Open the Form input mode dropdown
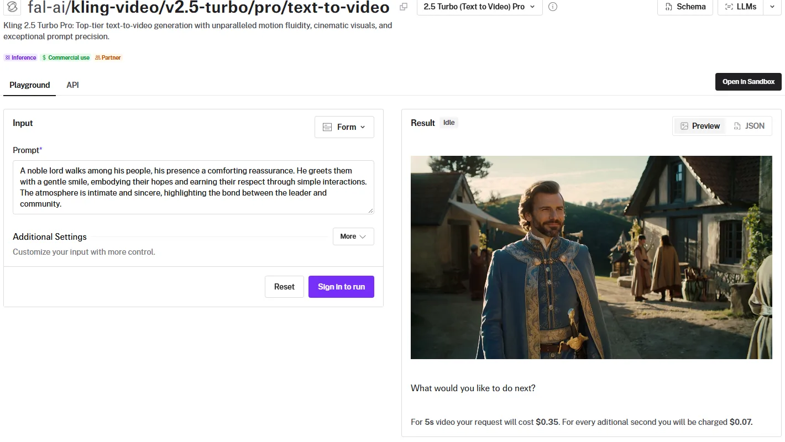Screen dimensions: 785x442 [x=344, y=127]
